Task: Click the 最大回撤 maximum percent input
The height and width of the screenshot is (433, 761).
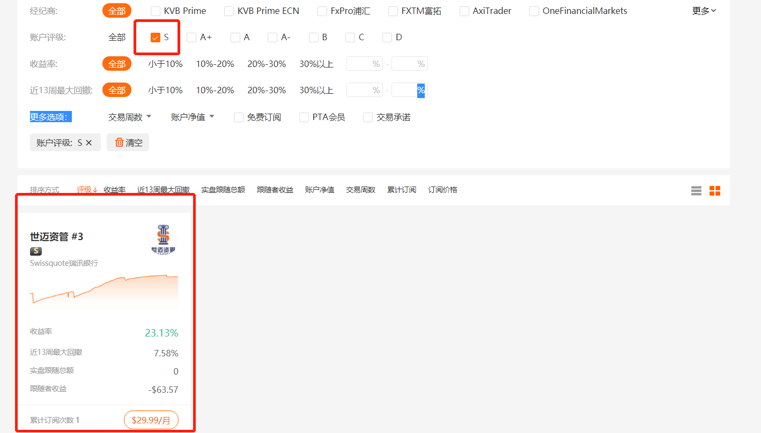Action: pyautogui.click(x=410, y=90)
